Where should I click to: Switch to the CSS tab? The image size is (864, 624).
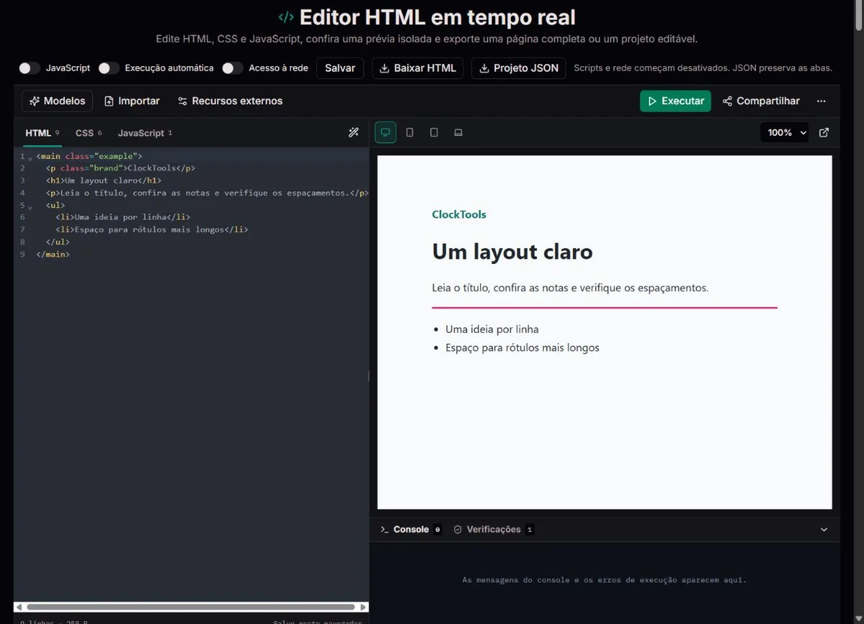click(x=89, y=133)
